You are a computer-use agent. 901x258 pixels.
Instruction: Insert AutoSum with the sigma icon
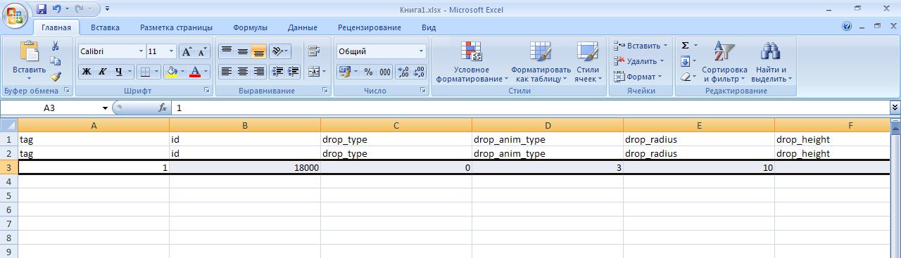point(686,46)
